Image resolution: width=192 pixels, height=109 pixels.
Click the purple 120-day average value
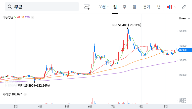27,17
